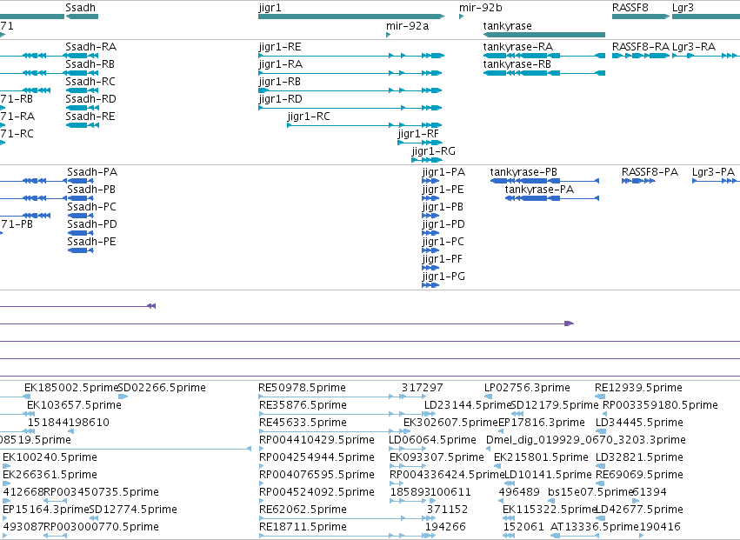This screenshot has width=740, height=540.
Task: Select the jigr1-RC transcript label
Action: point(309,117)
